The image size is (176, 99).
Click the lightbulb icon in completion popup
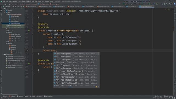tap(97, 87)
